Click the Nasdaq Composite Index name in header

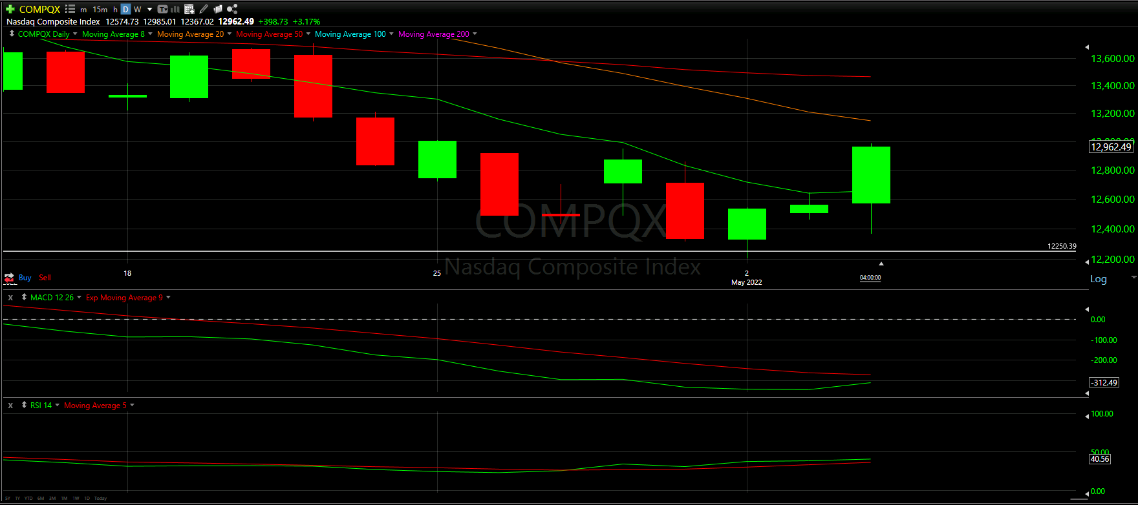click(x=53, y=21)
